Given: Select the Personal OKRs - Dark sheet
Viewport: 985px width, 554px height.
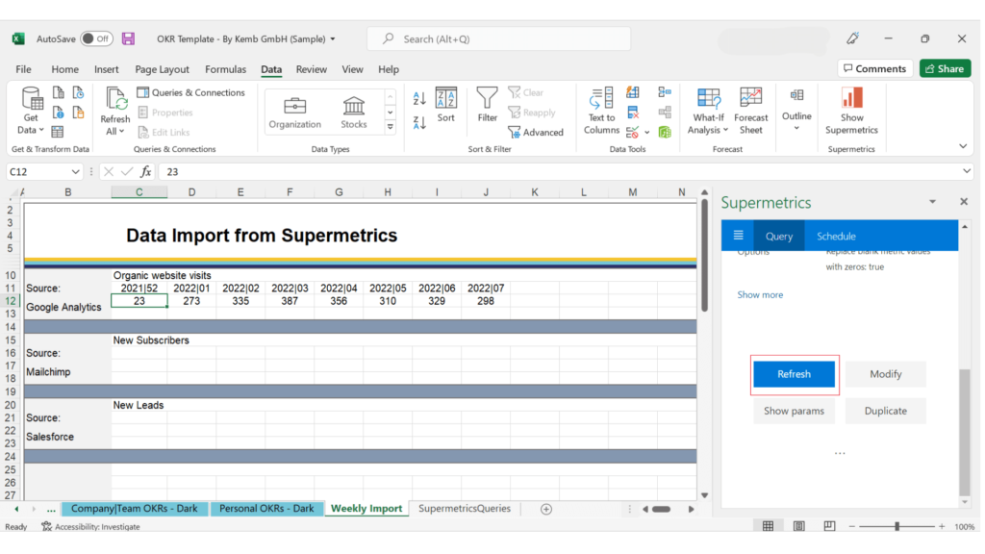Looking at the screenshot, I should pyautogui.click(x=266, y=509).
